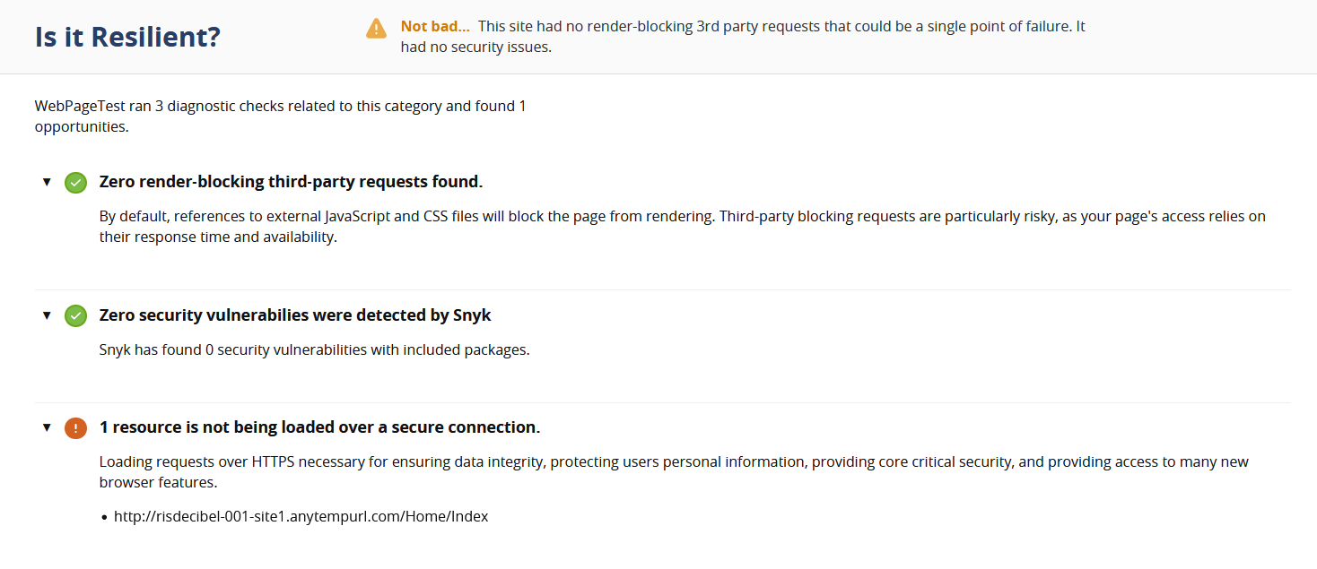Click the bullet point before the http URL
The image size is (1317, 569).
[104, 517]
